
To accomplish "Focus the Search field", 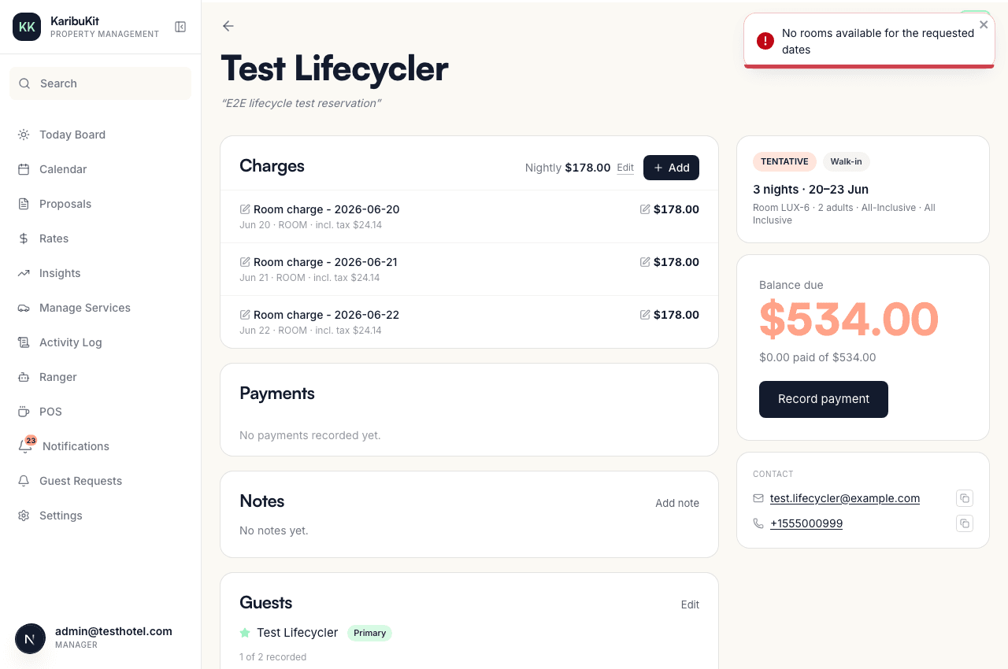I will [x=100, y=83].
